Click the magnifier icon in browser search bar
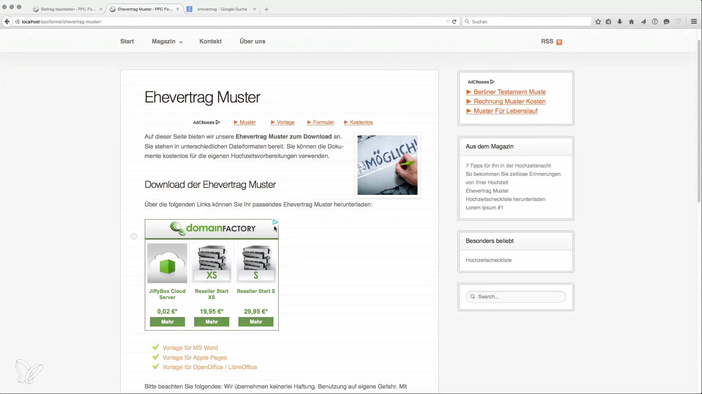 click(x=467, y=22)
